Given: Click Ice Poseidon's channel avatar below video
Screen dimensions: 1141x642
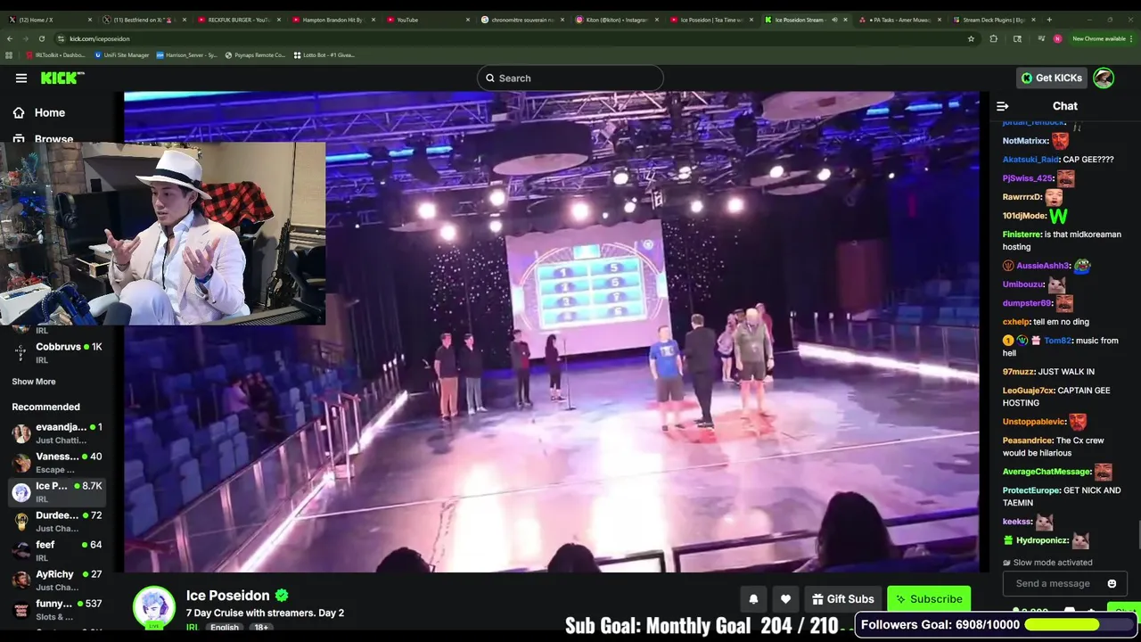Looking at the screenshot, I should [x=154, y=607].
